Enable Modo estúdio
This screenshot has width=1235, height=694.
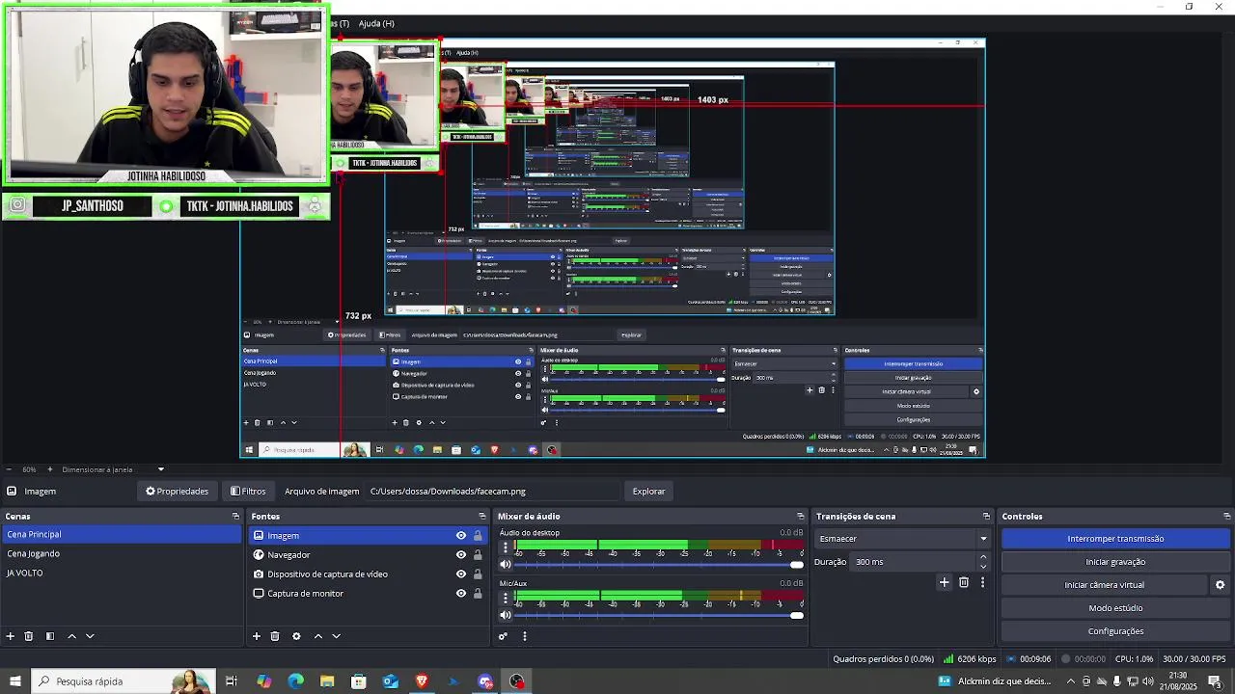[x=1115, y=608]
